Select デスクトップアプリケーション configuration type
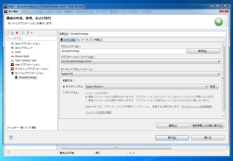 click(30, 69)
